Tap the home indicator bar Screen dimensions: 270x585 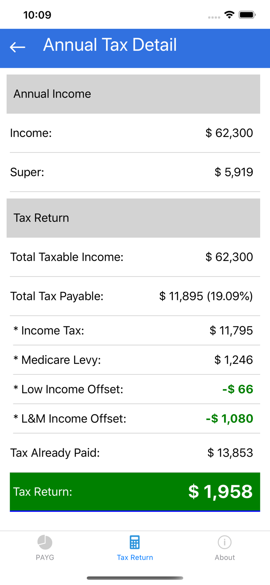[x=135, y=578]
